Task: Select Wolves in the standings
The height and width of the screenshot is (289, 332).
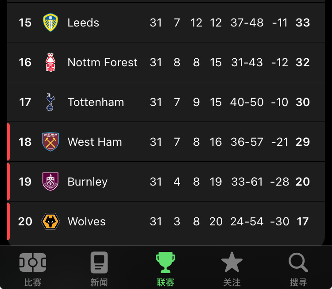Action: coord(86,221)
